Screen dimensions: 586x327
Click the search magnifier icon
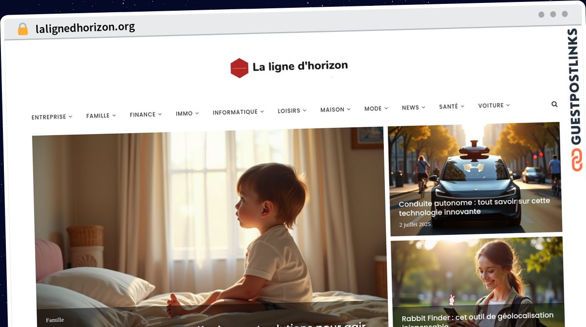point(554,104)
